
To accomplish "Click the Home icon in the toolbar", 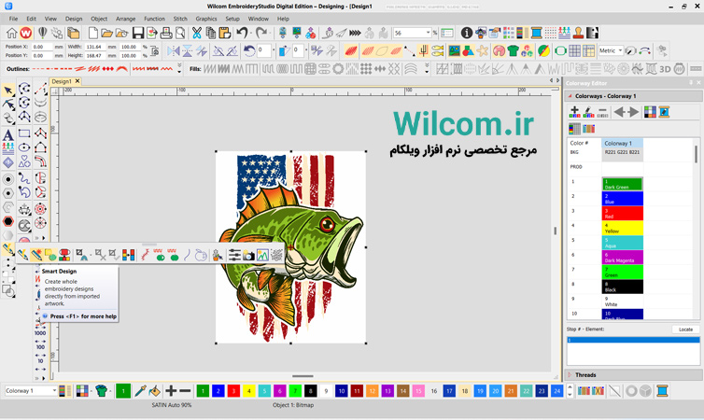I will pos(12,33).
